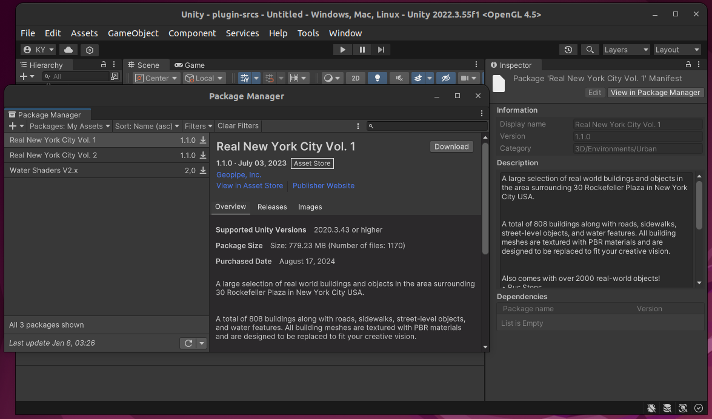
Task: Toggle hidden objects scene visibility eye
Action: [x=446, y=78]
